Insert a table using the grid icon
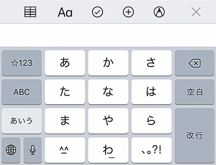 tap(30, 12)
